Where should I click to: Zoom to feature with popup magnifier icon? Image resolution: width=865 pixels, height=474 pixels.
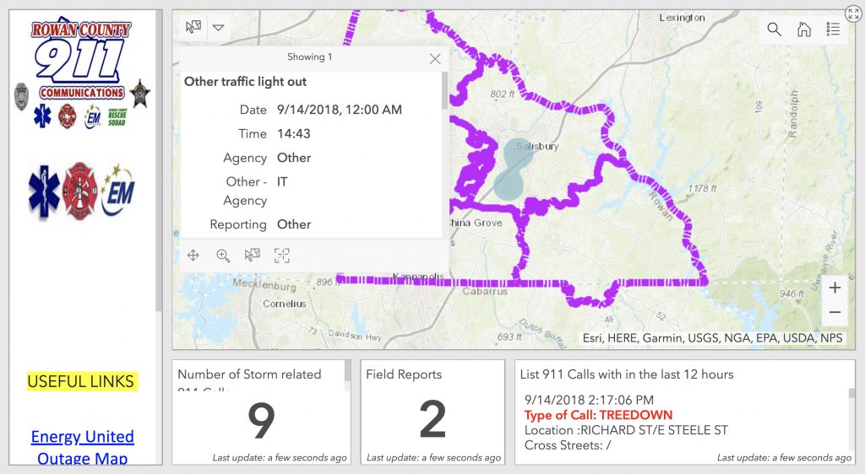point(223,256)
